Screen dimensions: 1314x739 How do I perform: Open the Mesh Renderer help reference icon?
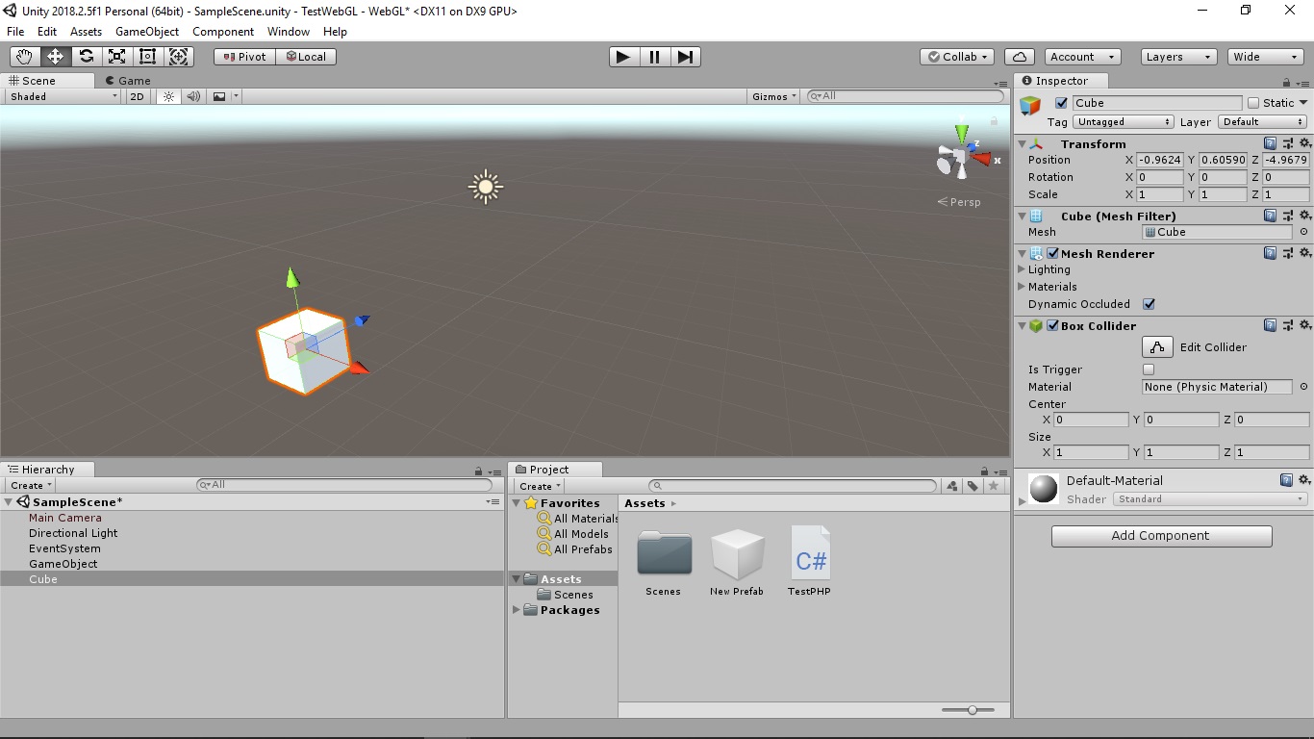click(x=1270, y=254)
